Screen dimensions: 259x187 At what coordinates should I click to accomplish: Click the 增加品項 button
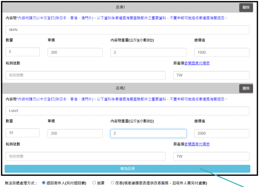pos(127,169)
